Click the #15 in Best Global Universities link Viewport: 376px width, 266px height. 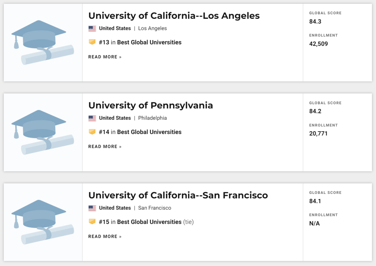[140, 222]
